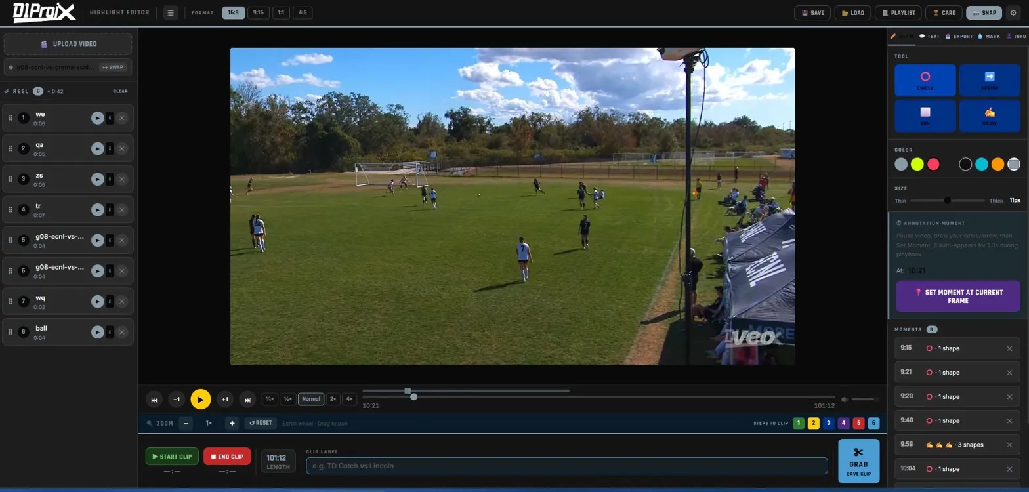Set playback speed to 4×
This screenshot has height=492, width=1029.
click(x=350, y=399)
